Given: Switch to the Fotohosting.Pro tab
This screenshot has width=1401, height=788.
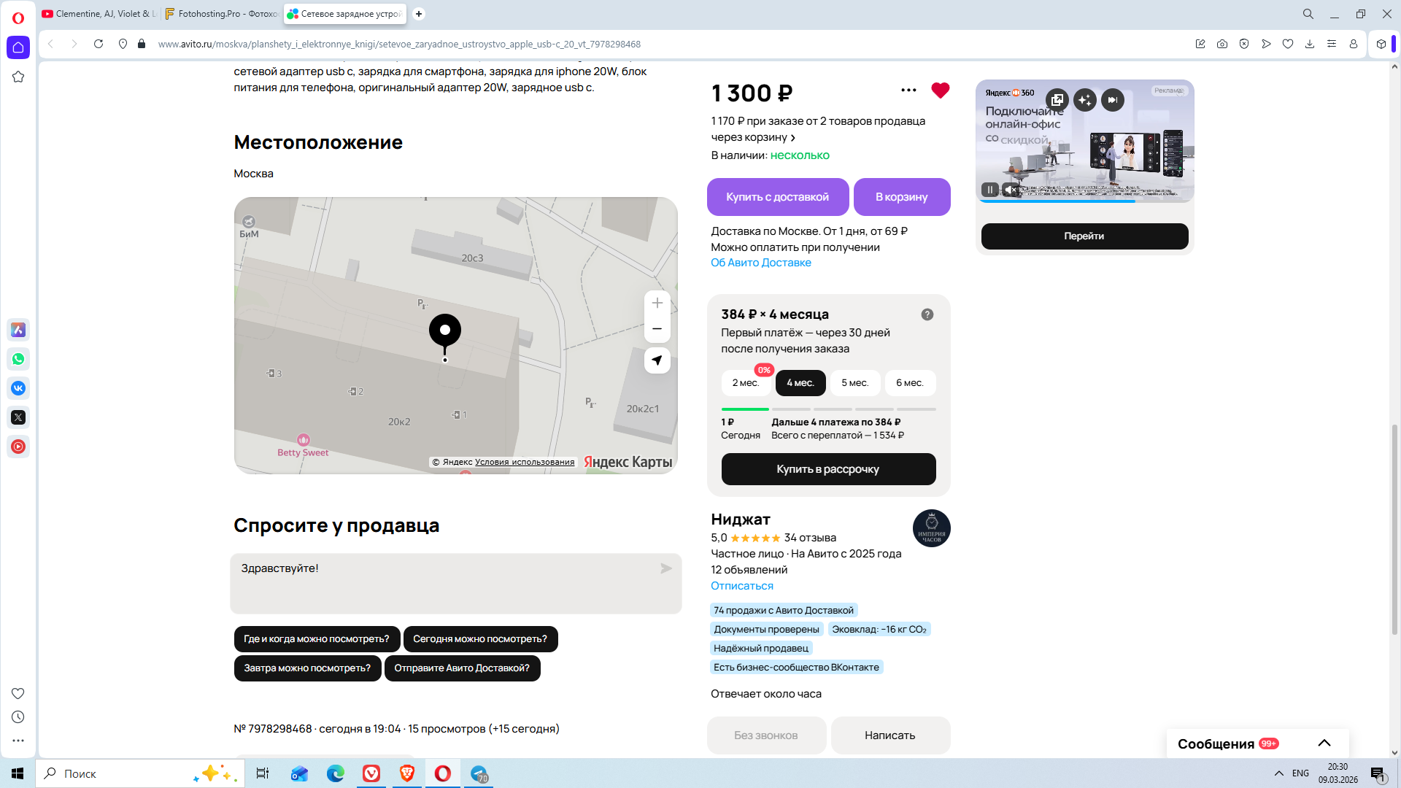Looking at the screenshot, I should [x=220, y=14].
